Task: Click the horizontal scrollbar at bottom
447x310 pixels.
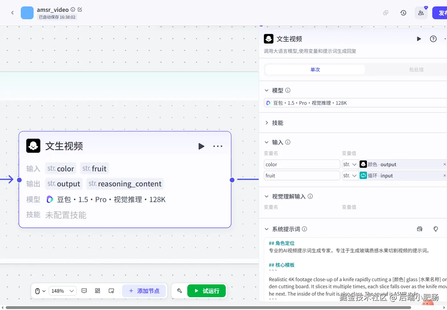Action: point(208,308)
